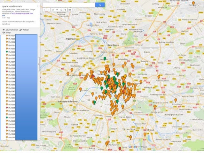Screen dimensions: 204x153
Task: Select the PA-1028 list entry
Action: point(11,39)
